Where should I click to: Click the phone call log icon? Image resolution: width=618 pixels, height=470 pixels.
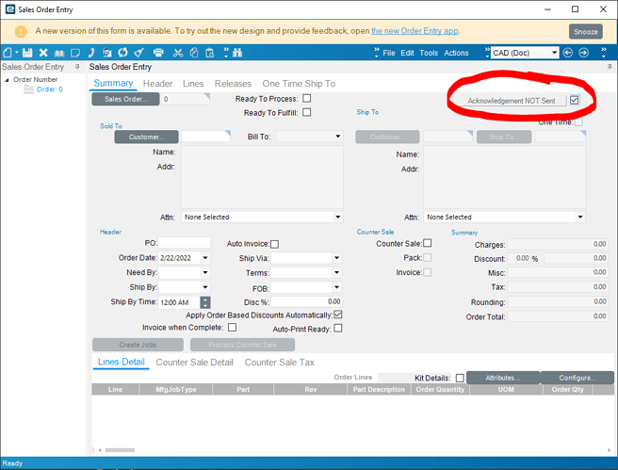point(91,53)
